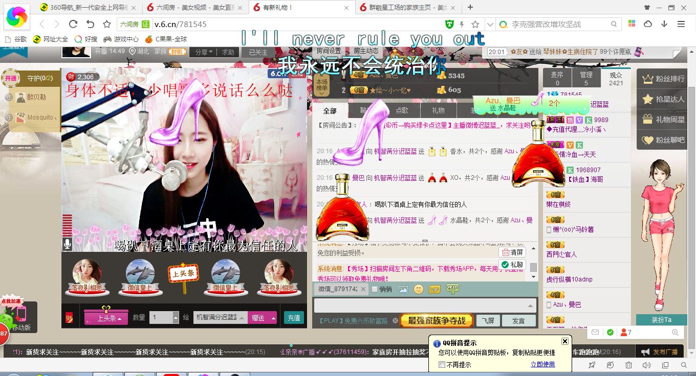Click the skin/shirt icon in title bar
The width and height of the screenshot is (696, 376).
647,7
